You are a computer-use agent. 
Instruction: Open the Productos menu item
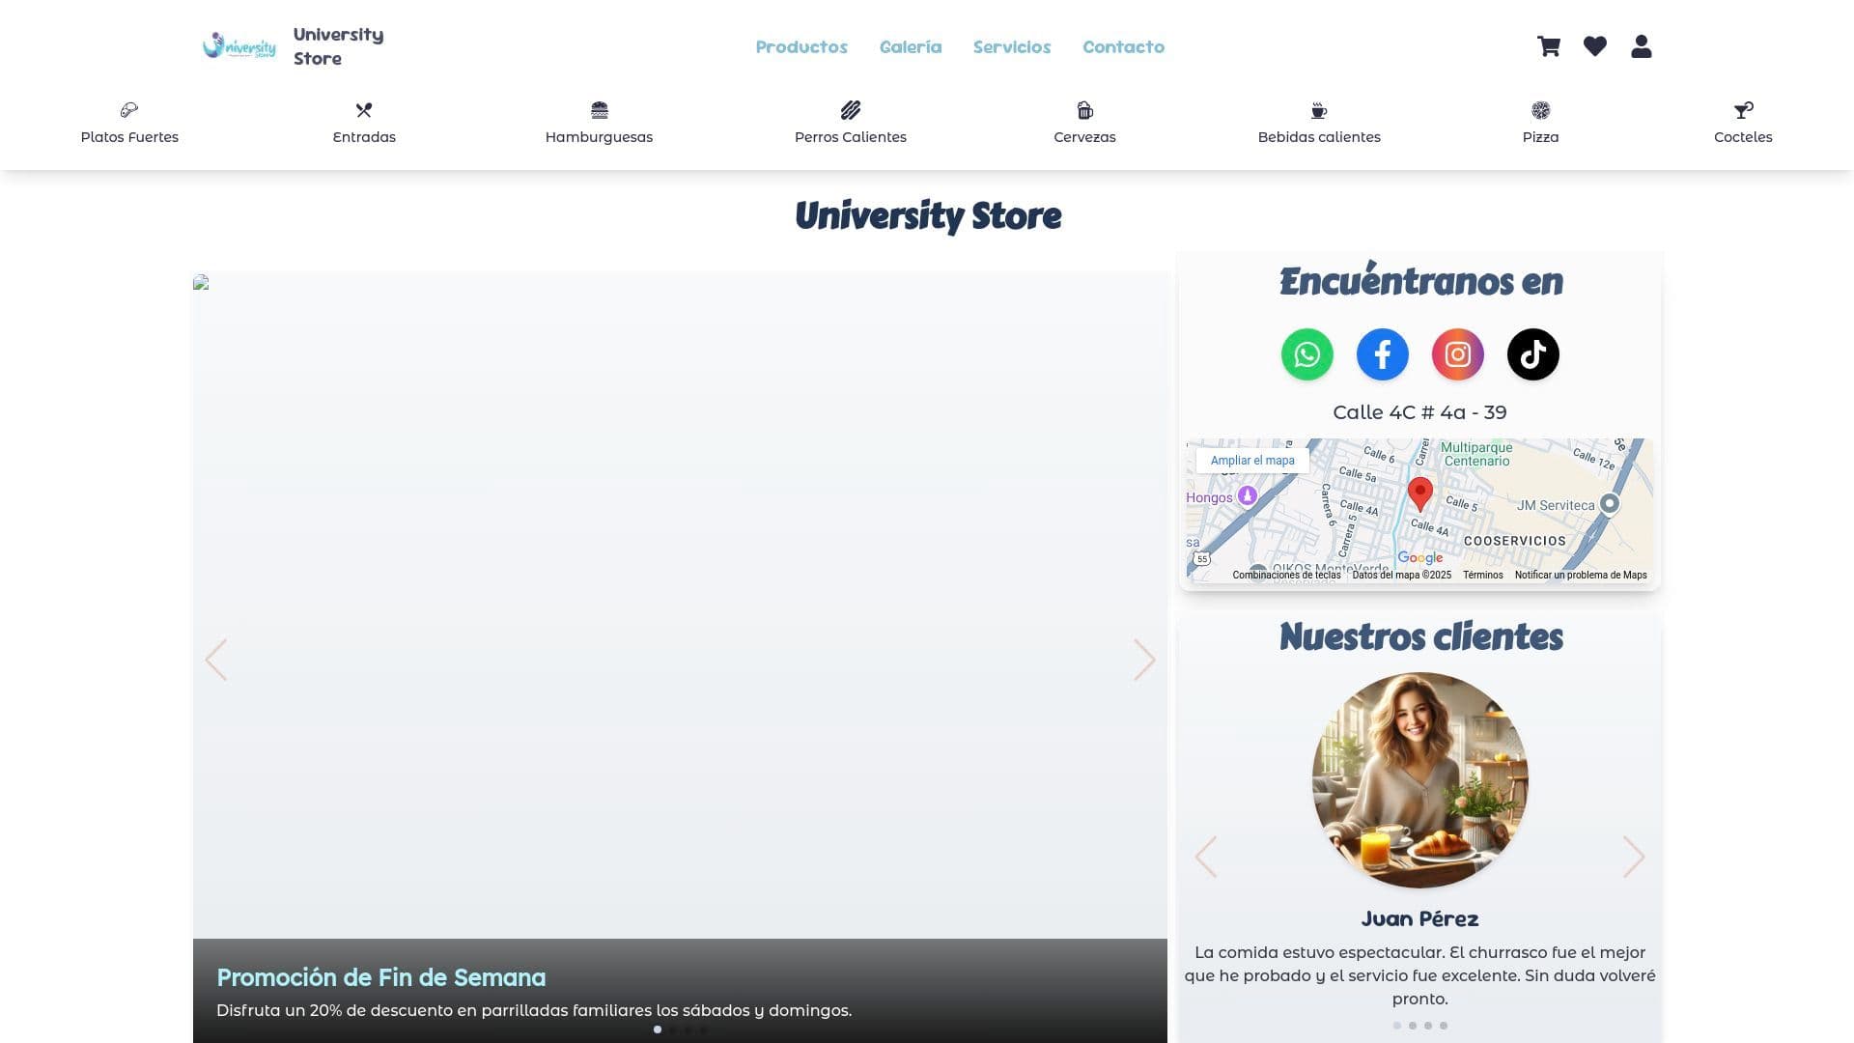(x=801, y=46)
